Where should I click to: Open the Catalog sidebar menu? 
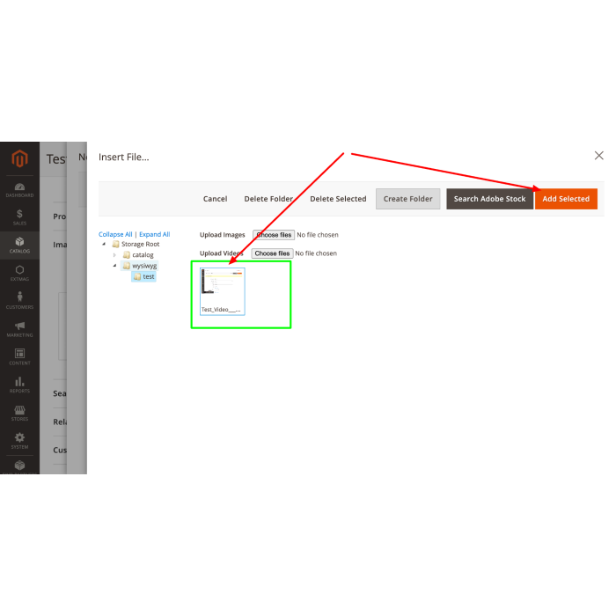coord(19,246)
